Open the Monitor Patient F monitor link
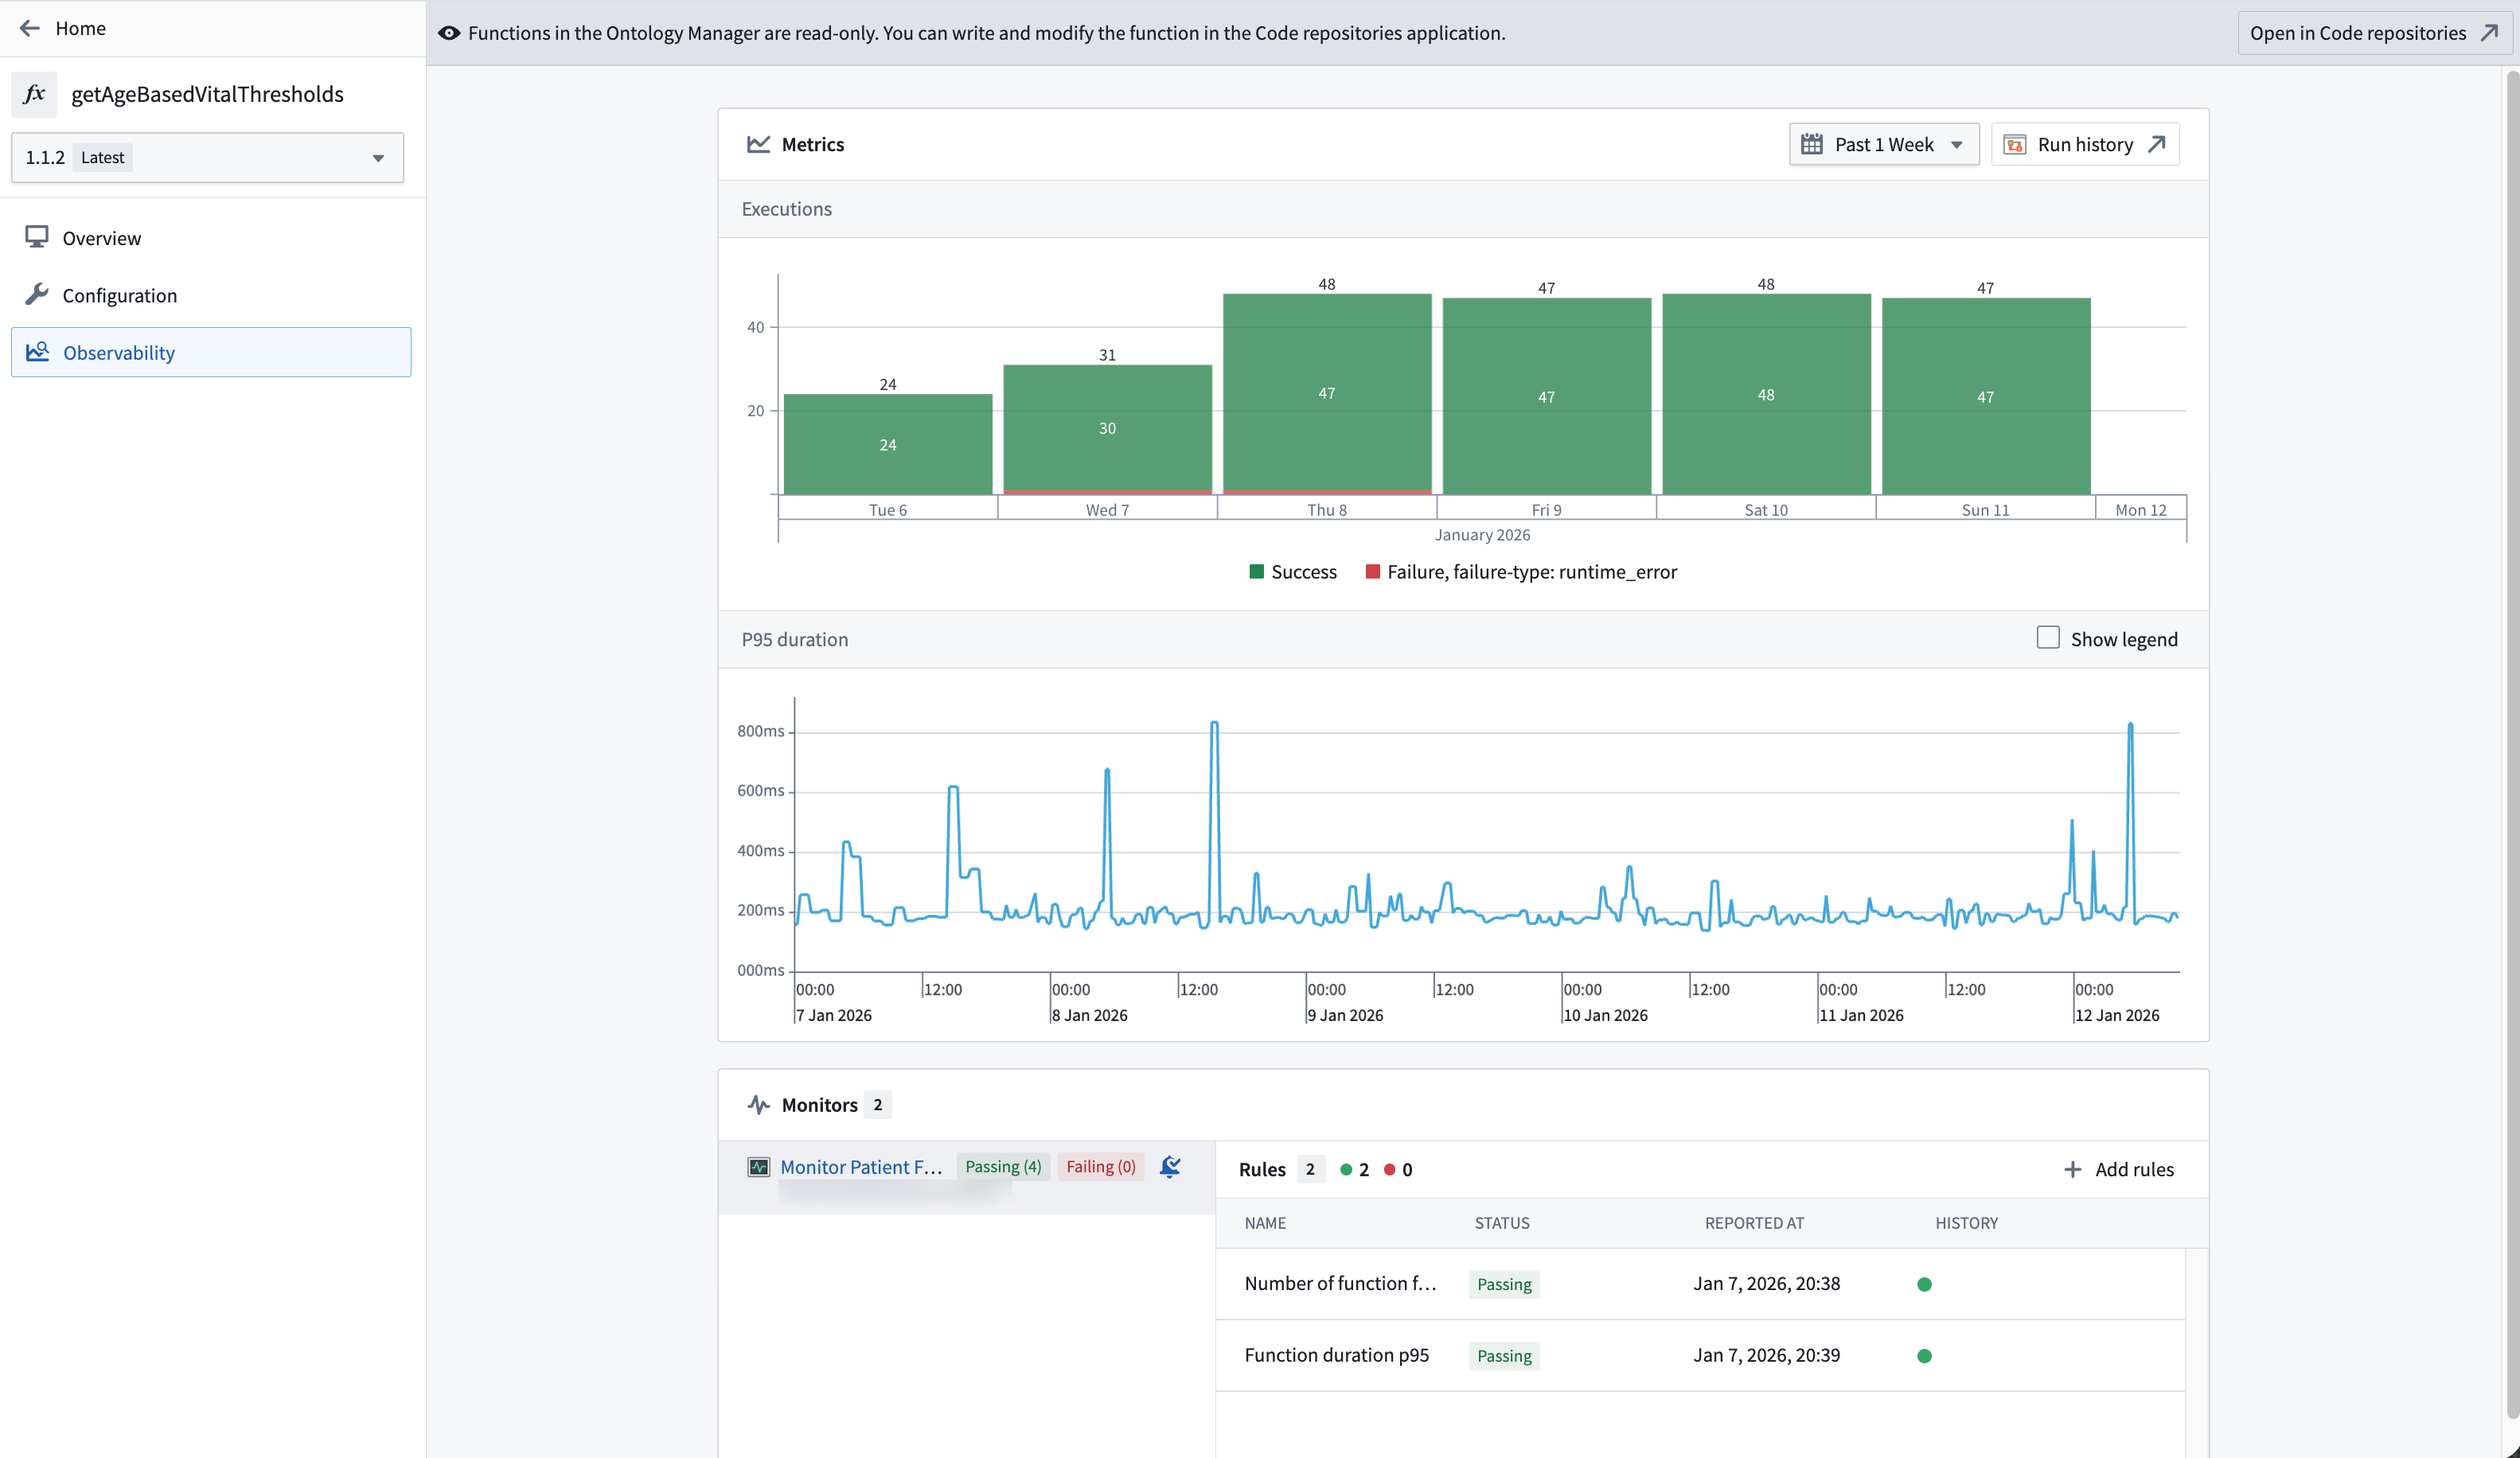Screen dimensions: 2520x1458 pyautogui.click(x=862, y=1166)
